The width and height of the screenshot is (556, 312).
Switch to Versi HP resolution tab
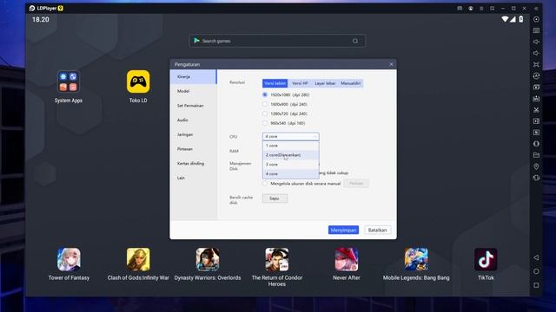[300, 83]
